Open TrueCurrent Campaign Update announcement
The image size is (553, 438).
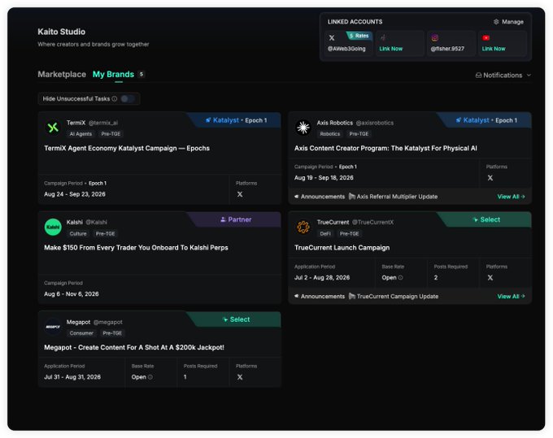pyautogui.click(x=397, y=296)
